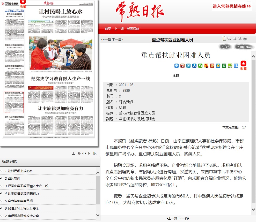Click the red flower share icon
The image size is (256, 222).
(x=212, y=66)
